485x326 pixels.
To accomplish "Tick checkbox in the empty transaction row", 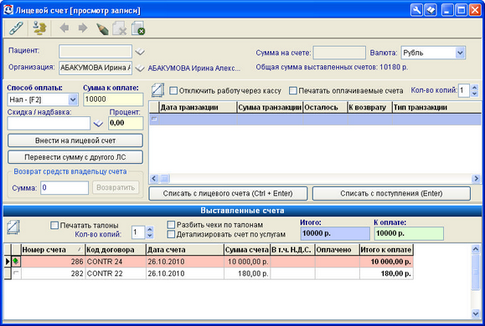I will tap(154, 119).
